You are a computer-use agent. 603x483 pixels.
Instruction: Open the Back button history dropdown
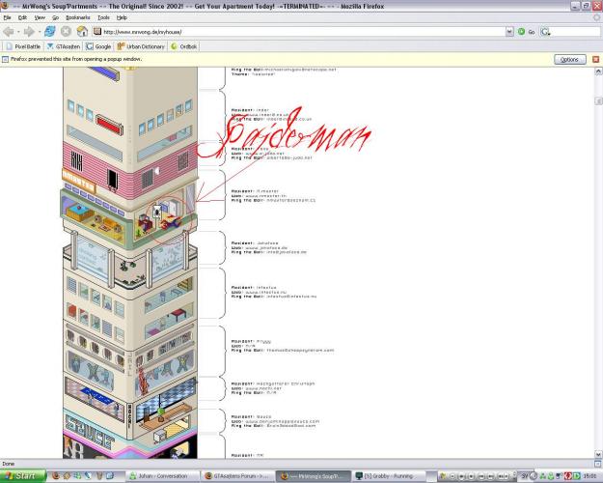coord(19,31)
